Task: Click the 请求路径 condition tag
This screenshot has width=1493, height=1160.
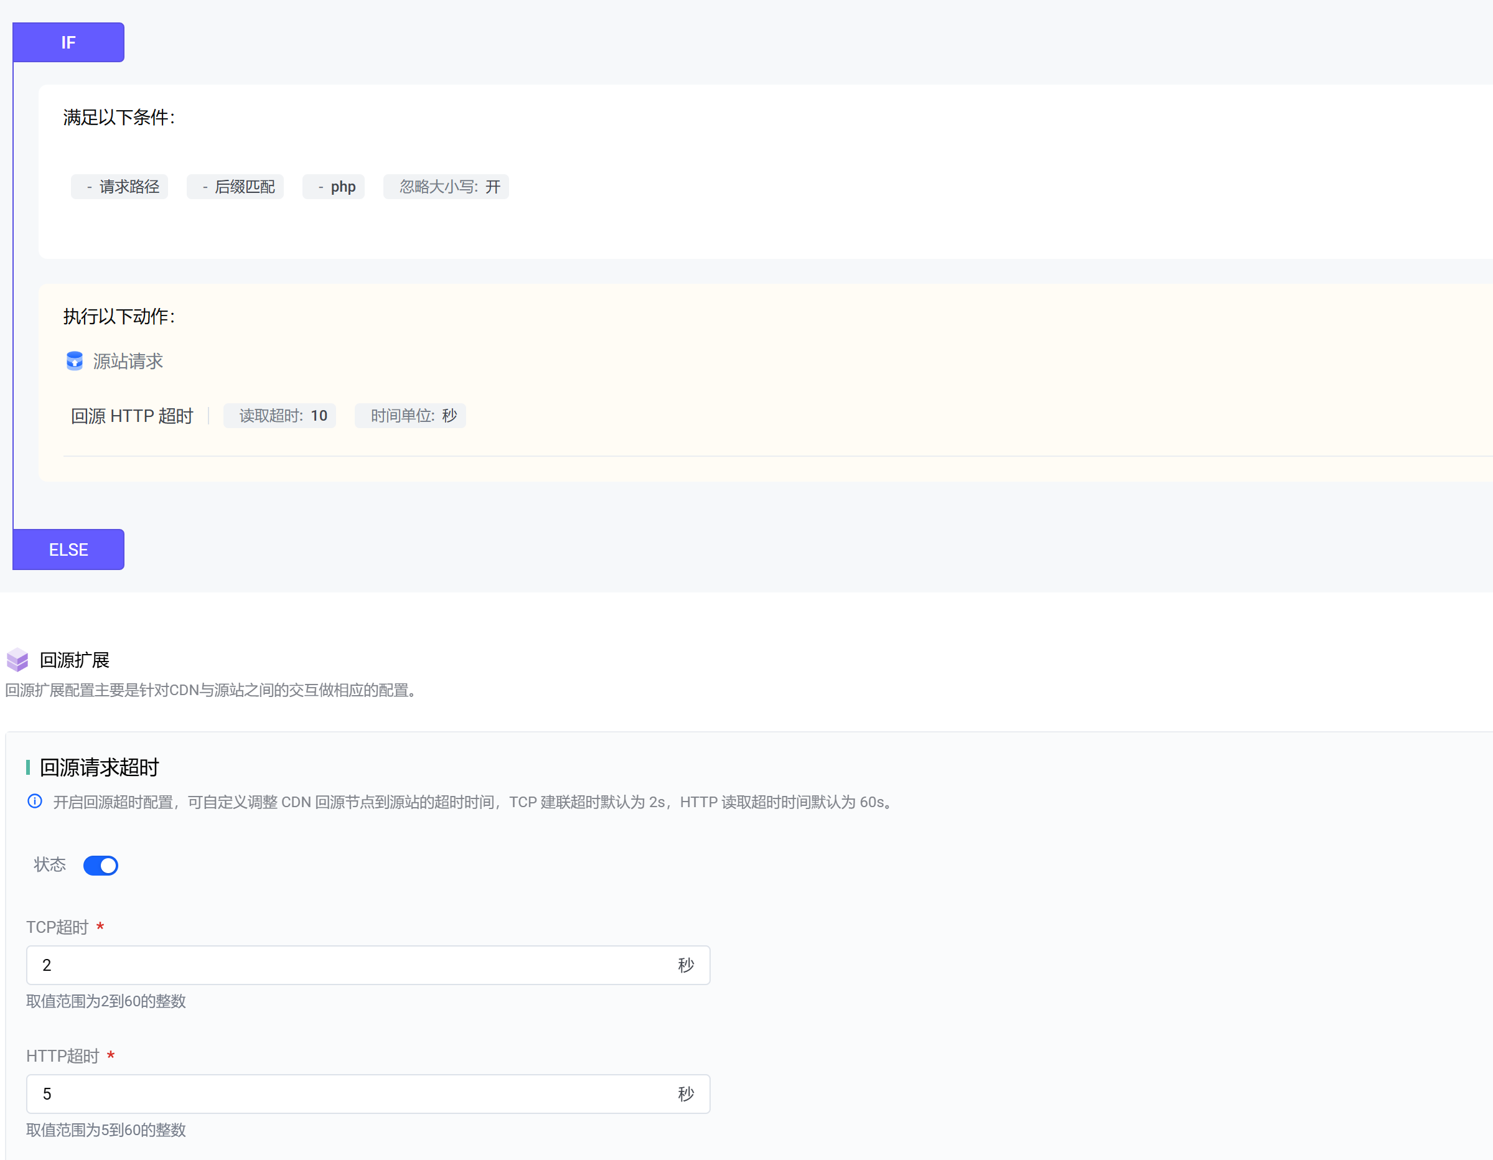Action: pos(119,187)
